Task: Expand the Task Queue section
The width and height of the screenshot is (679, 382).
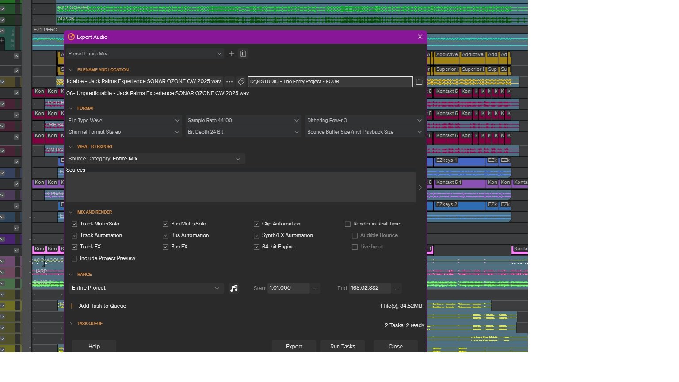Action: tap(71, 324)
